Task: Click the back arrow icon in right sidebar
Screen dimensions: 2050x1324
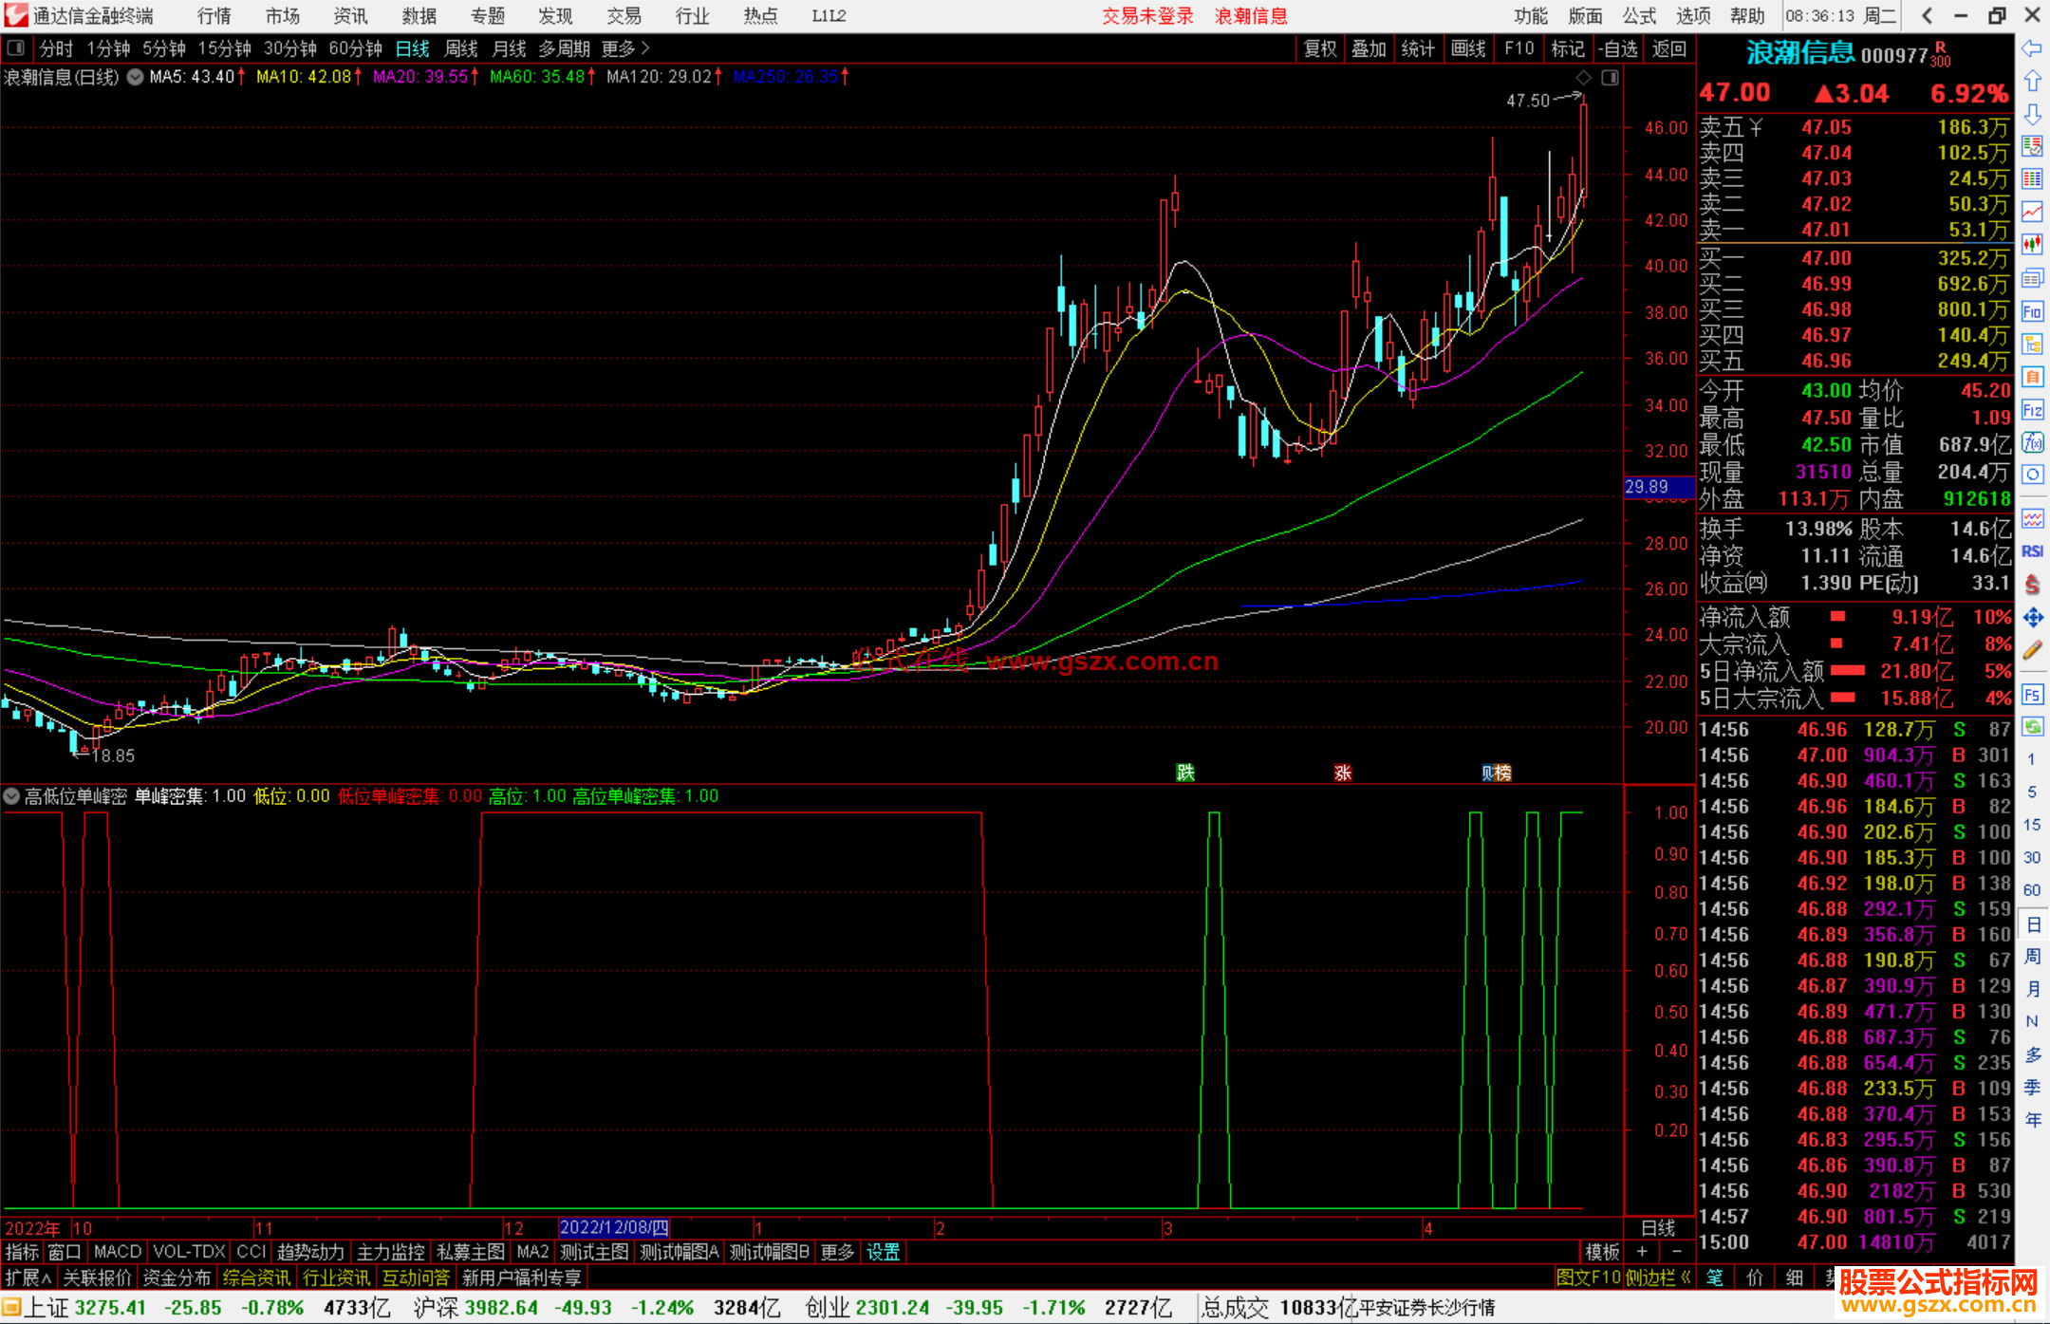Action: click(x=2032, y=48)
